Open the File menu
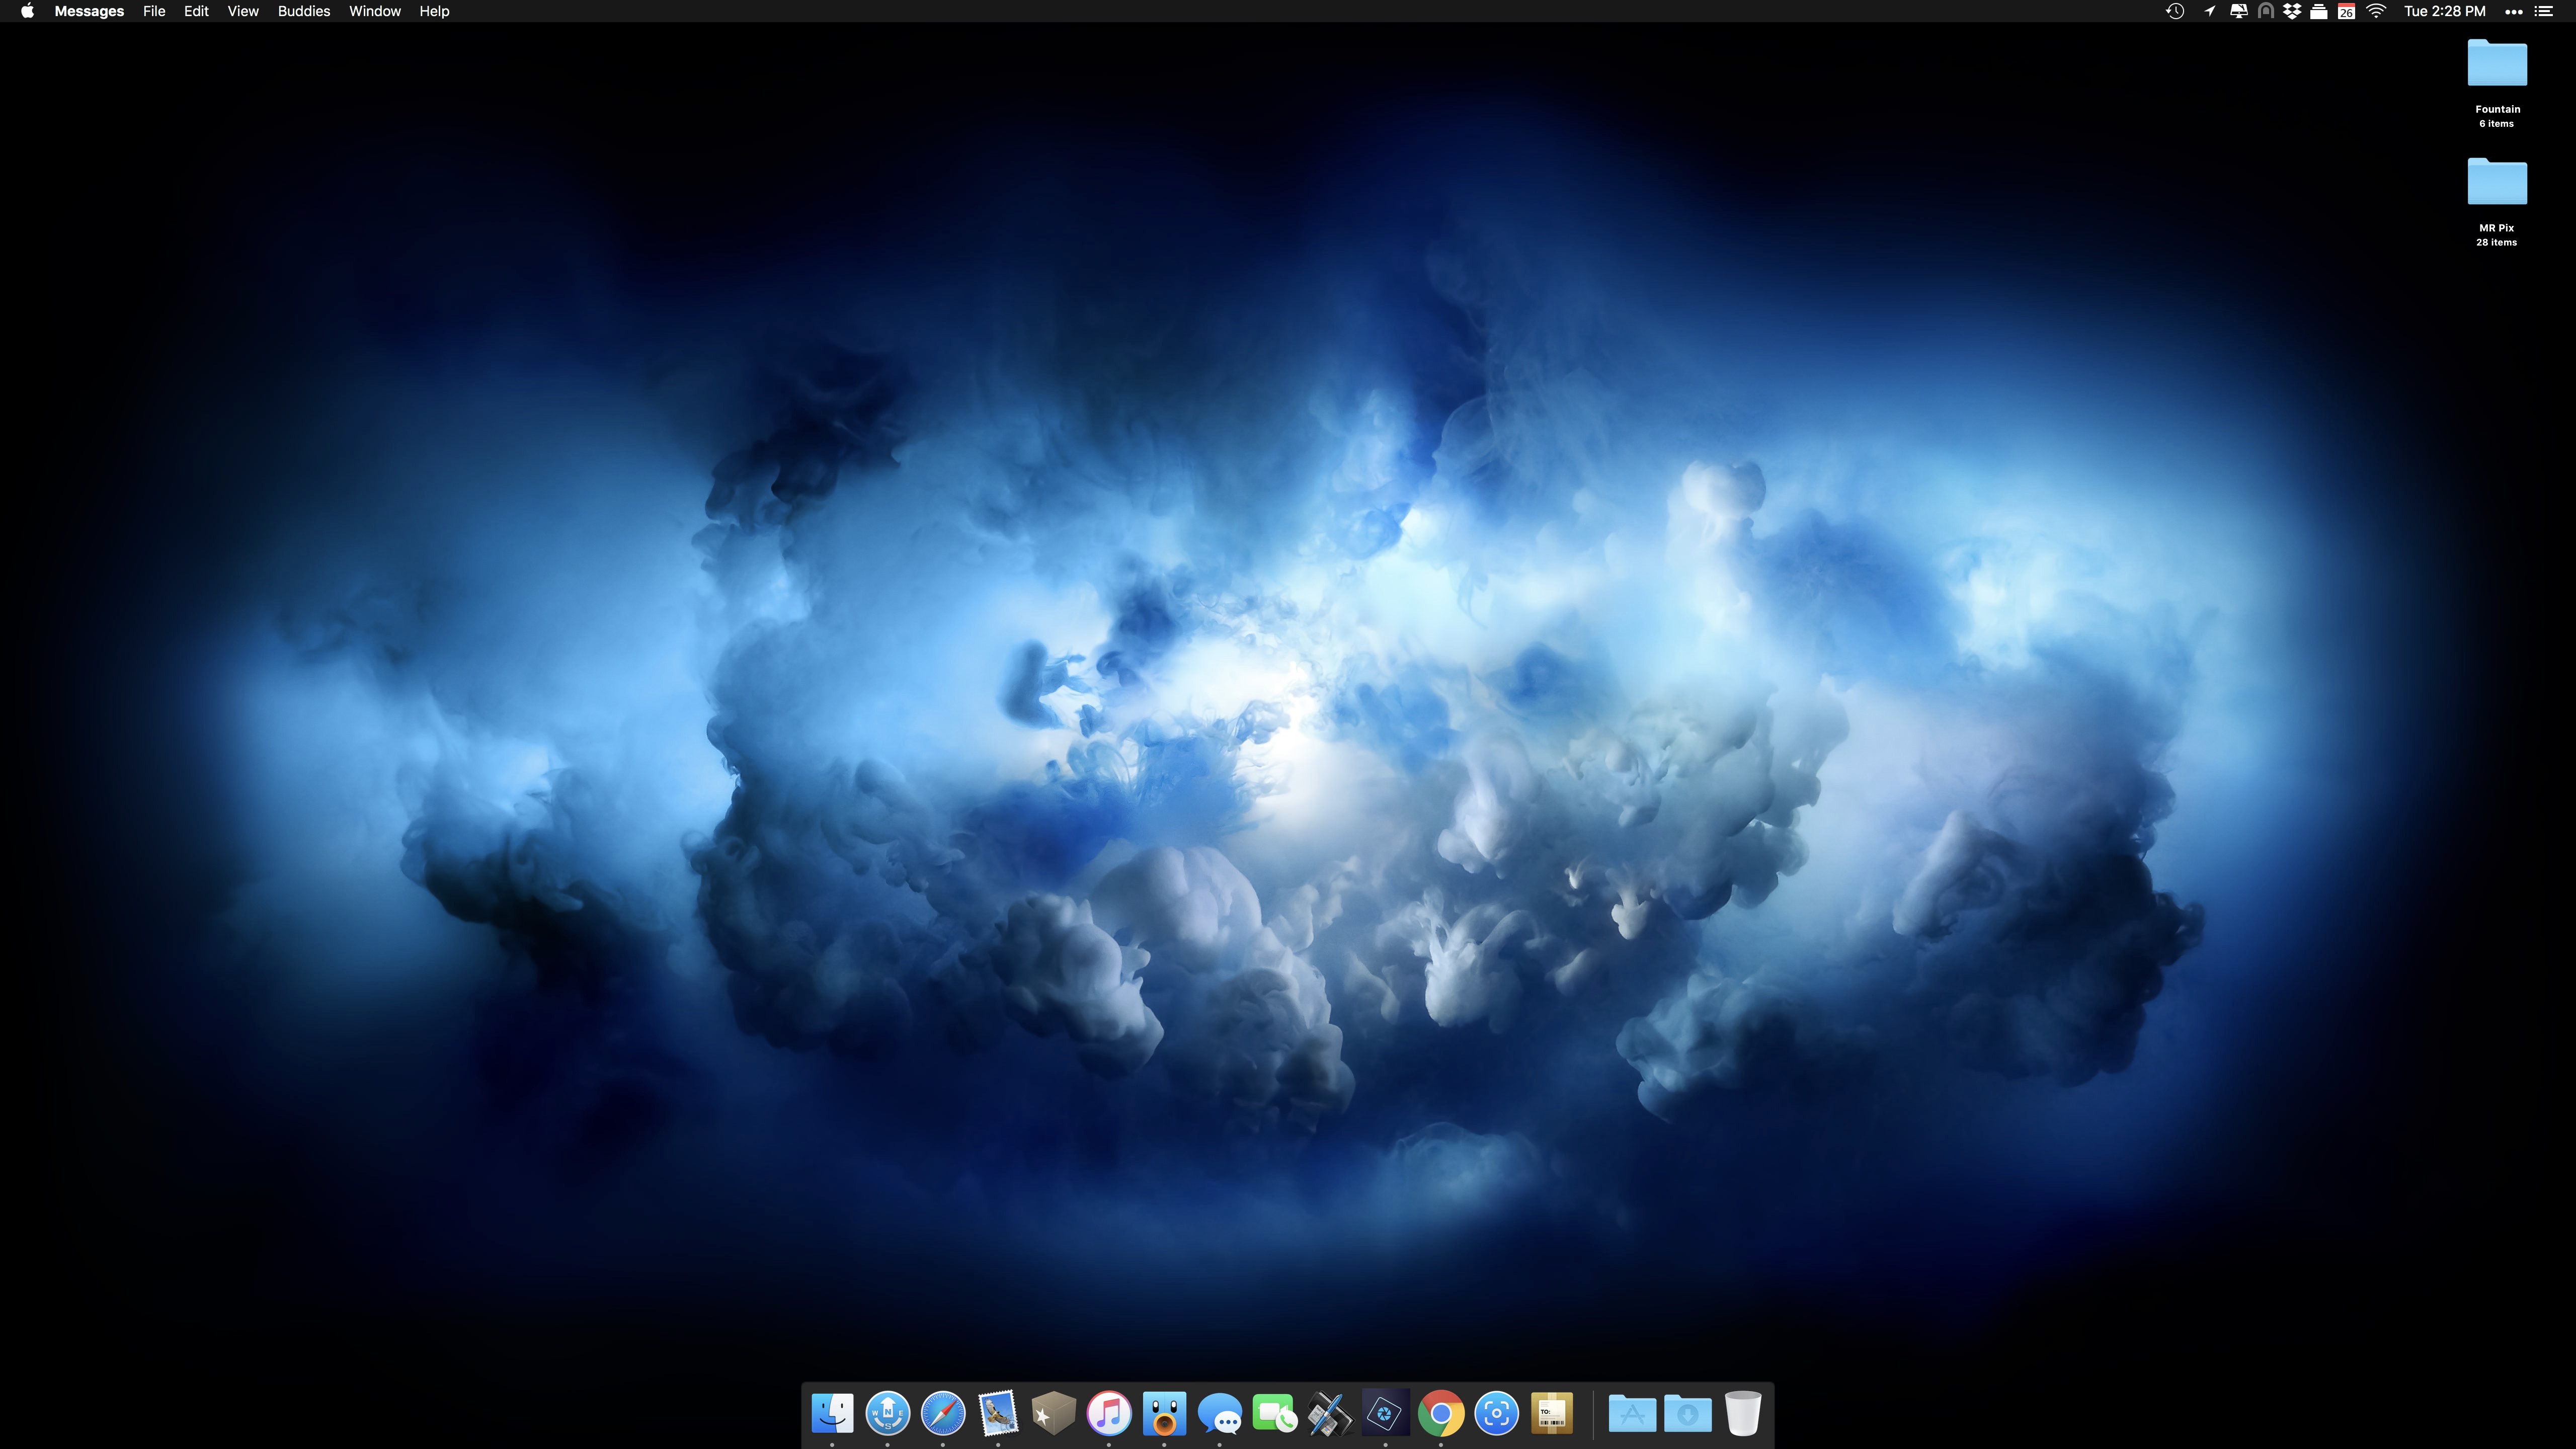The width and height of the screenshot is (2576, 1449). [x=153, y=11]
